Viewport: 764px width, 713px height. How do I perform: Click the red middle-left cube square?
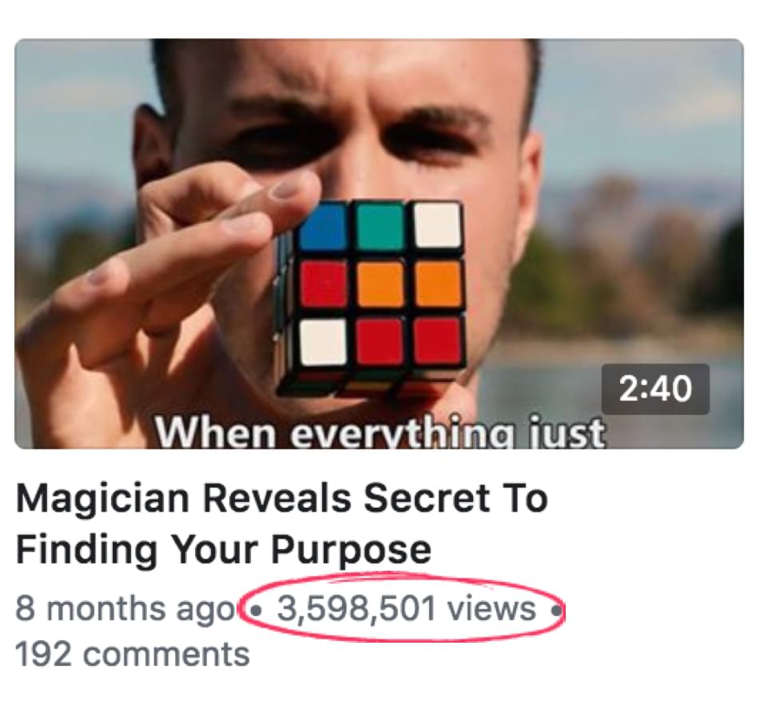pos(323,284)
